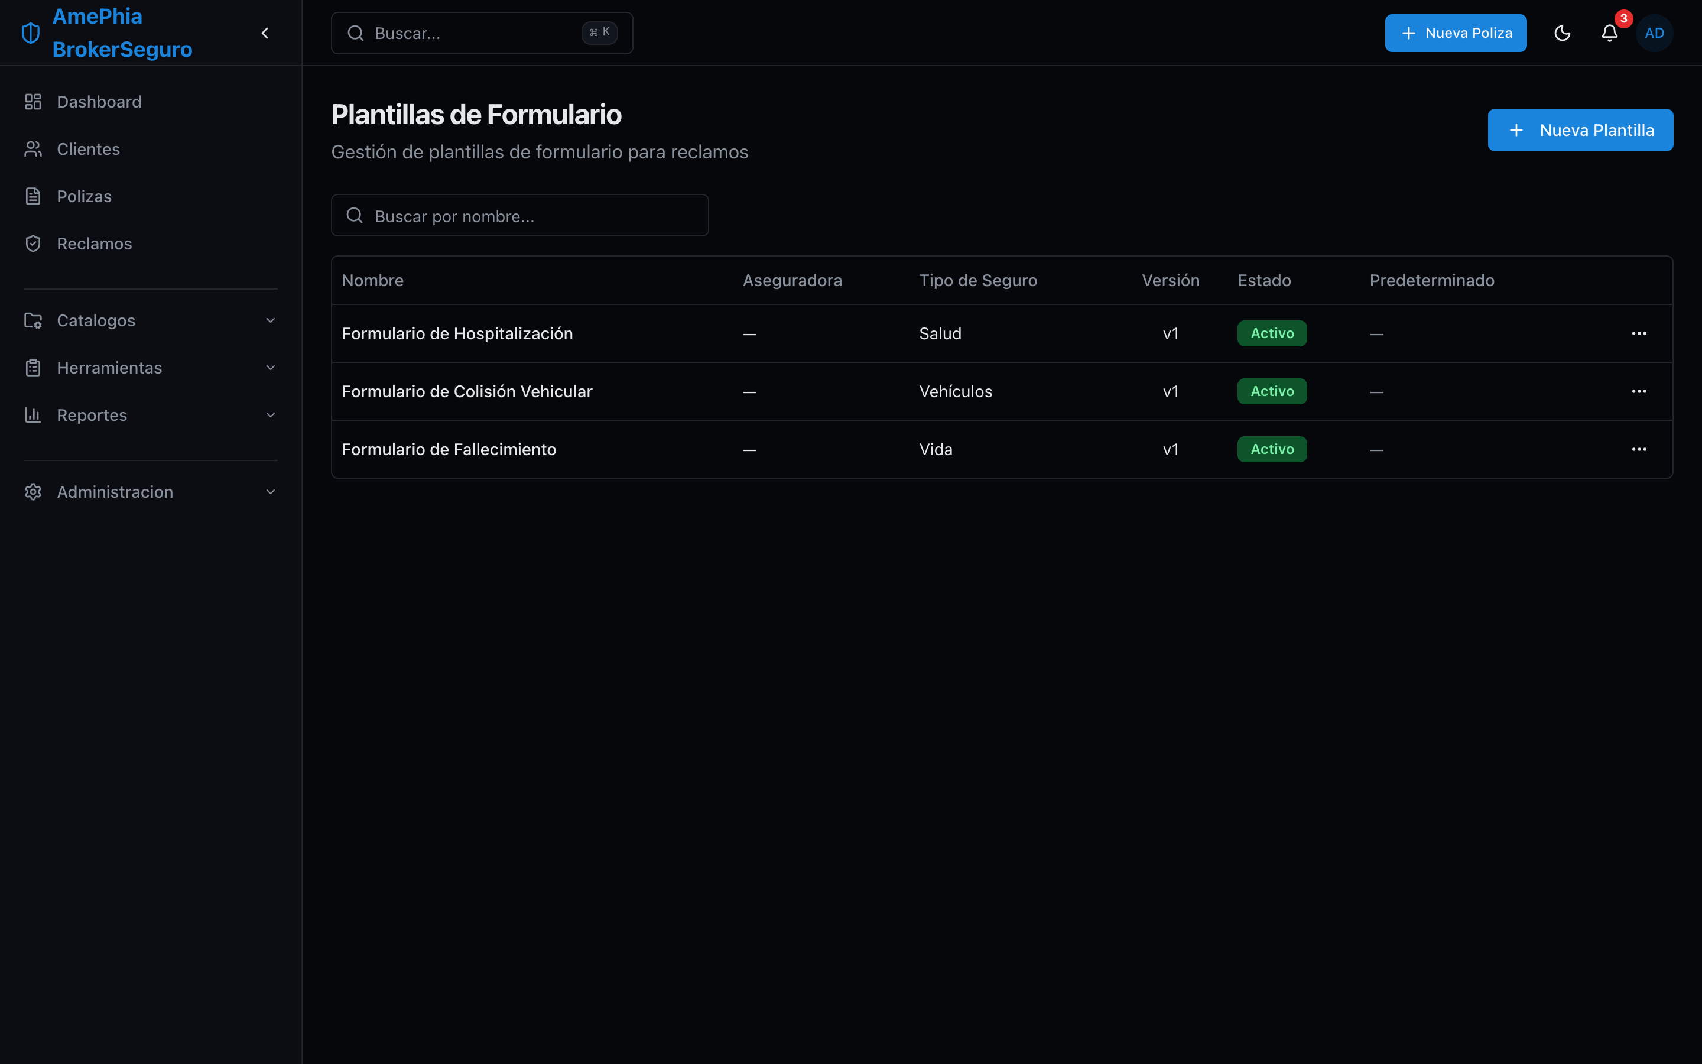This screenshot has width=1702, height=1064.
Task: Go to Dashboard in the sidebar
Action: click(151, 102)
